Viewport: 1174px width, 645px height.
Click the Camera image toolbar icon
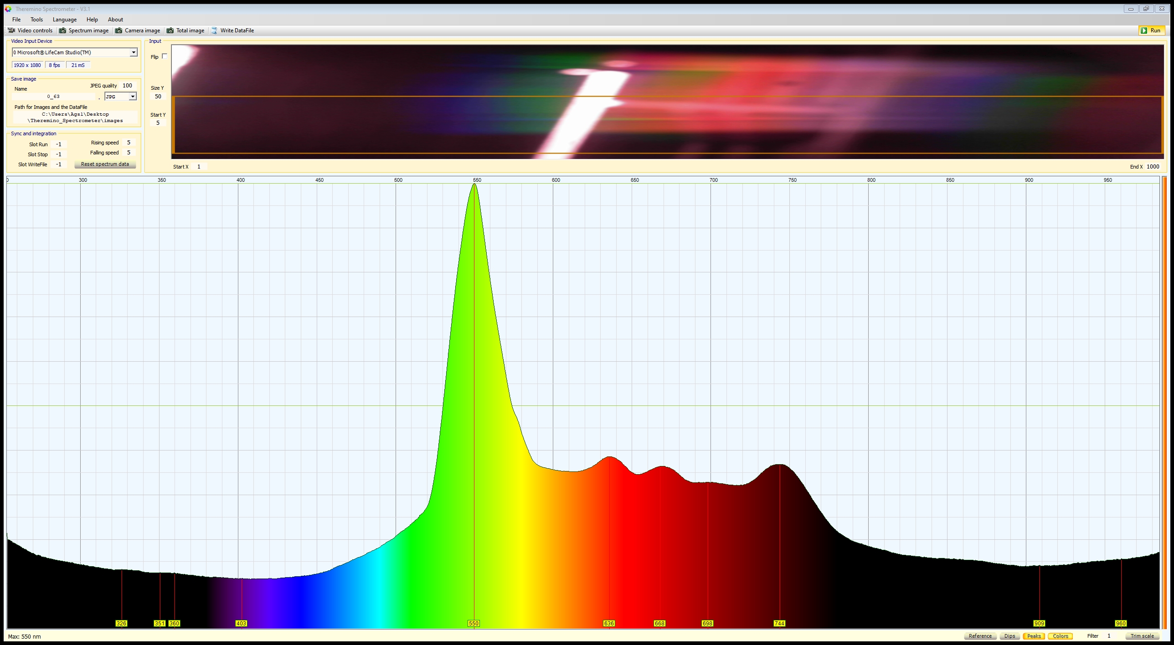tap(118, 31)
